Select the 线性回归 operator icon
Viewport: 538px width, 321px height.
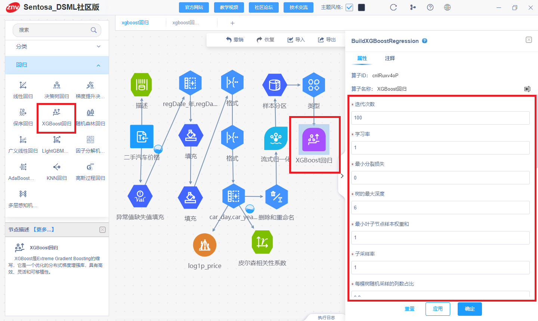pos(23,85)
